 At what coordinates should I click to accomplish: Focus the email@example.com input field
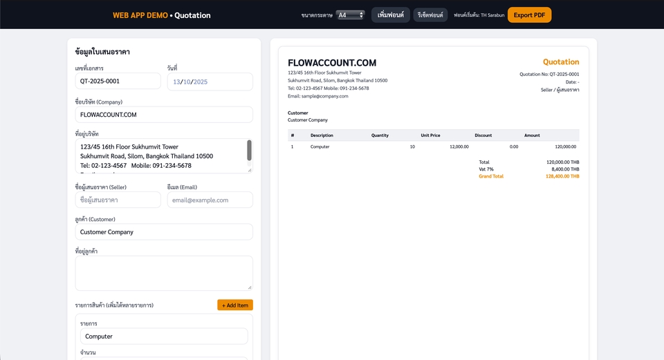210,200
